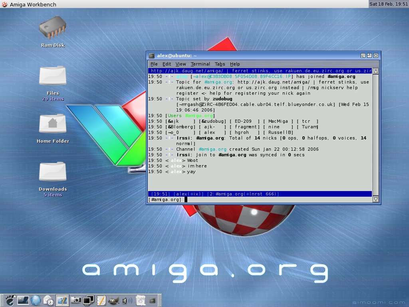Open the Tabs menu
Image resolution: width=409 pixels, height=307 pixels.
(220, 64)
